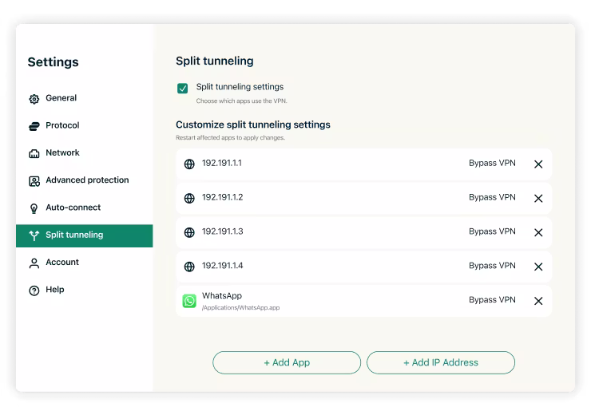Click the globe icon for 192.191.1.2
This screenshot has height=415, width=591.
pyautogui.click(x=189, y=199)
